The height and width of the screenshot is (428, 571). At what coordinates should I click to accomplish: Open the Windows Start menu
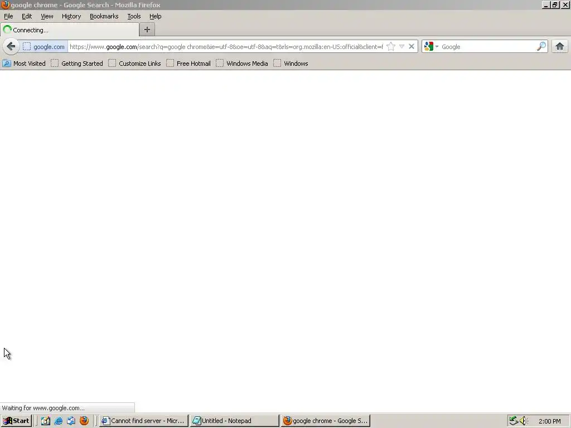[16, 421]
